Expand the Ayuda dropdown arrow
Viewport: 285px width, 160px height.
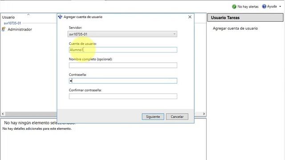[280, 7]
